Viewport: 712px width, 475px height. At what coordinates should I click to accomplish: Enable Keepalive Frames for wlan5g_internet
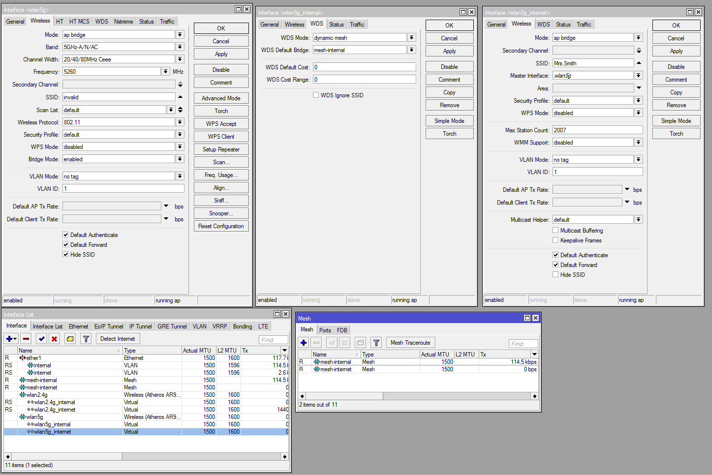pyautogui.click(x=556, y=240)
